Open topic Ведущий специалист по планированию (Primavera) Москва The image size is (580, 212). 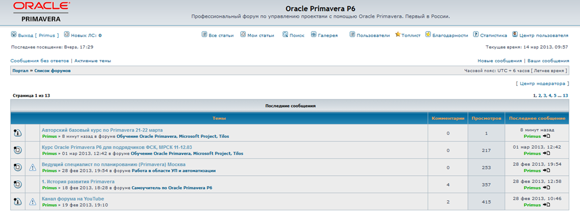coord(113,165)
